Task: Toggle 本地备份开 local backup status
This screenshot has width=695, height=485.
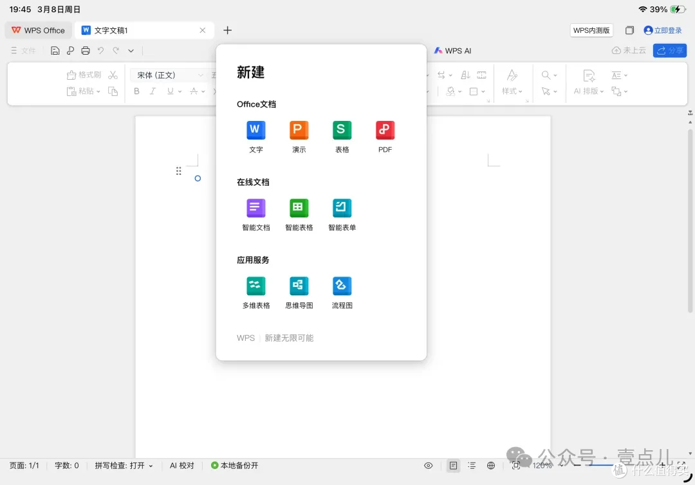Action: 234,466
